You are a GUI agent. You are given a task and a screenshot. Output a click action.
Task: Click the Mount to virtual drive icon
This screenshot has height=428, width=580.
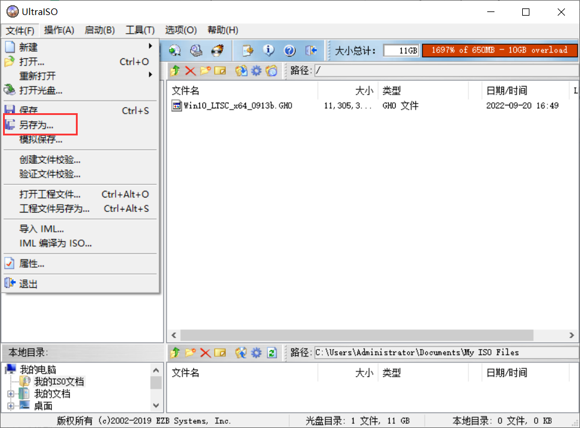[x=196, y=51]
